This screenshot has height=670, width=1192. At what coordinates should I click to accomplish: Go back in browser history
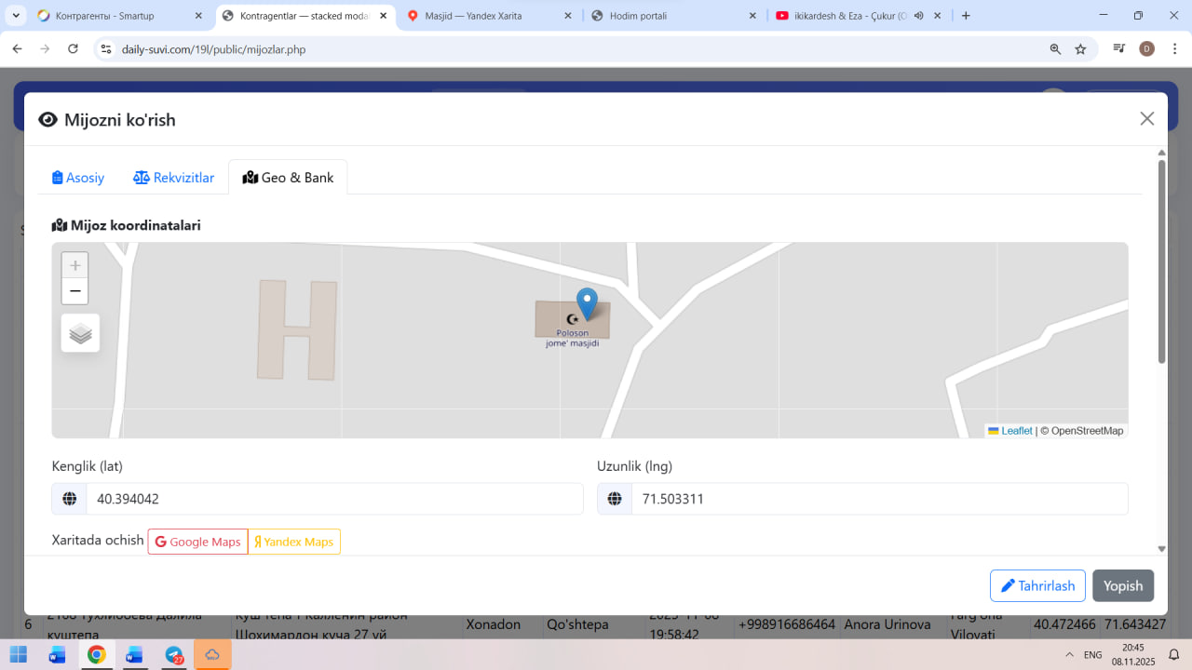pos(17,49)
